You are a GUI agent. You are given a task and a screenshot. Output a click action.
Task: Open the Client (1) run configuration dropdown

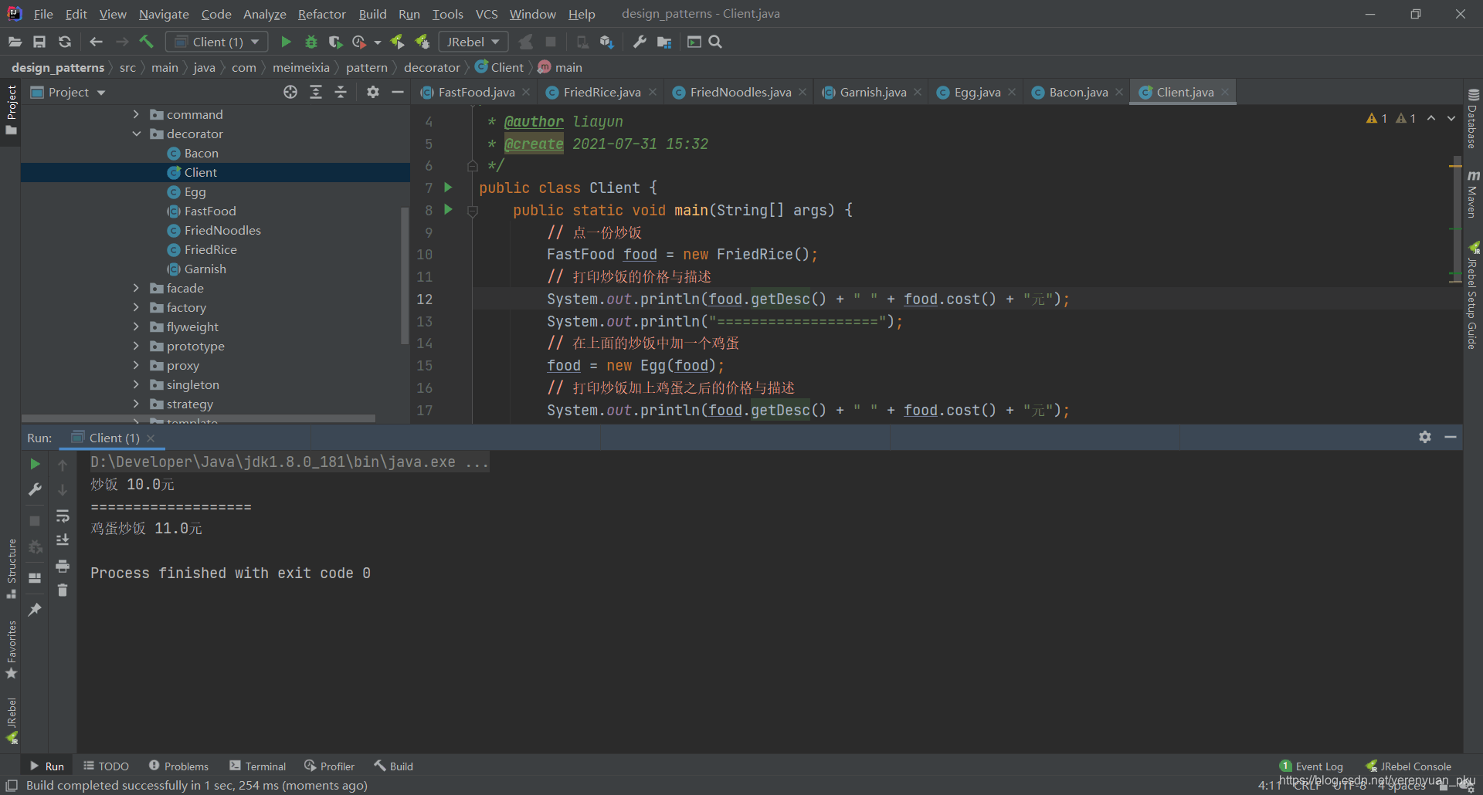coord(217,42)
